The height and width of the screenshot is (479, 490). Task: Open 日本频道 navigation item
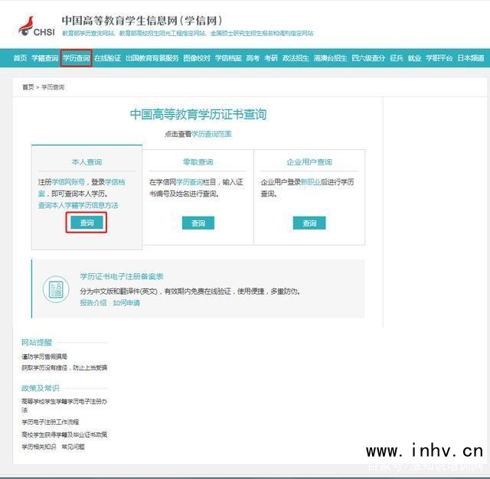[x=471, y=58]
